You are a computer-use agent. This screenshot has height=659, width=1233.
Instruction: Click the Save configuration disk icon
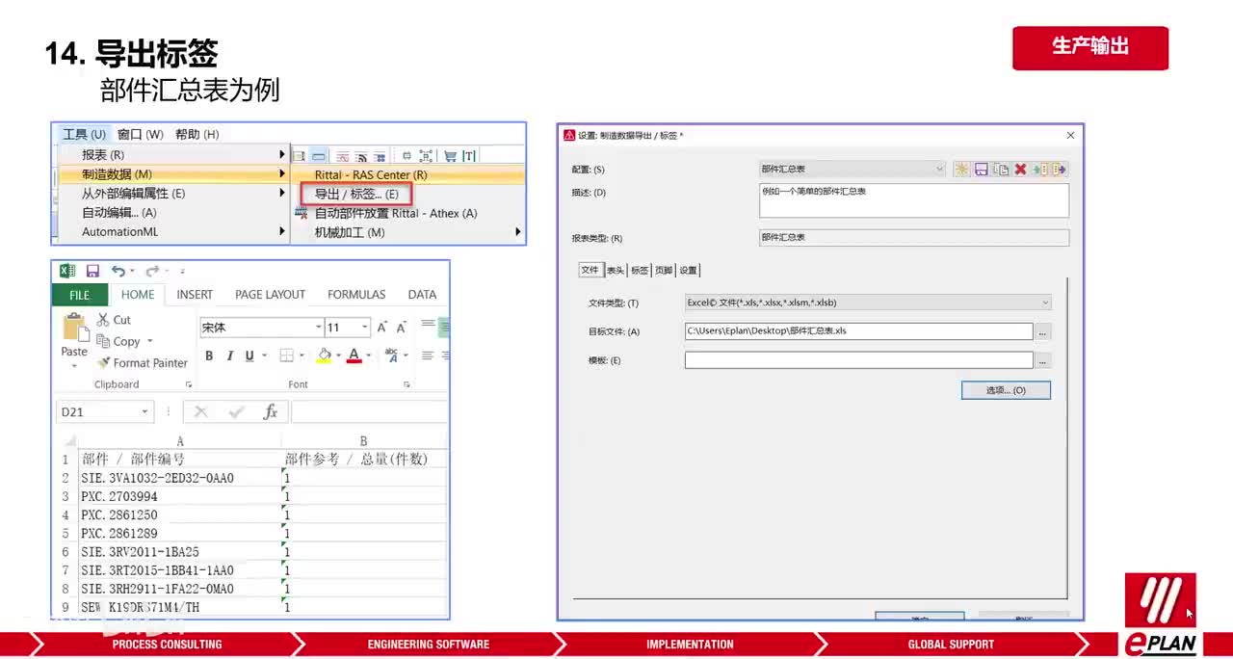[x=981, y=170]
